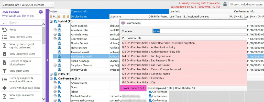Viewport: 264px width, 102px height.
Task: Open the Job Center settings gear
Action: tap(41, 12)
